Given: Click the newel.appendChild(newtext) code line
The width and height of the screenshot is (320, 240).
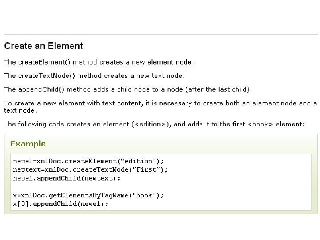Looking at the screenshot, I should (67, 178).
